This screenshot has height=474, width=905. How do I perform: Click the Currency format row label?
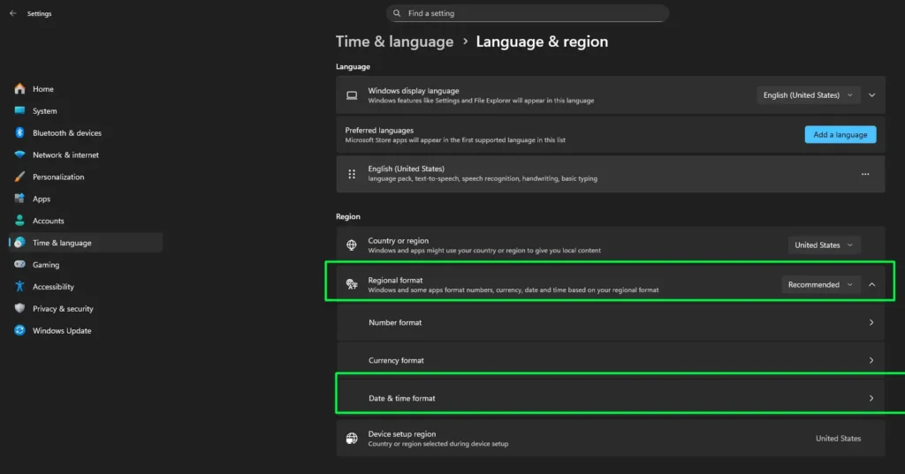coord(396,360)
